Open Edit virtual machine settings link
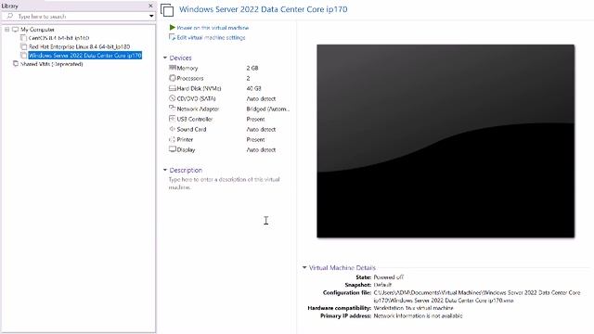The height and width of the screenshot is (334, 594). (211, 37)
